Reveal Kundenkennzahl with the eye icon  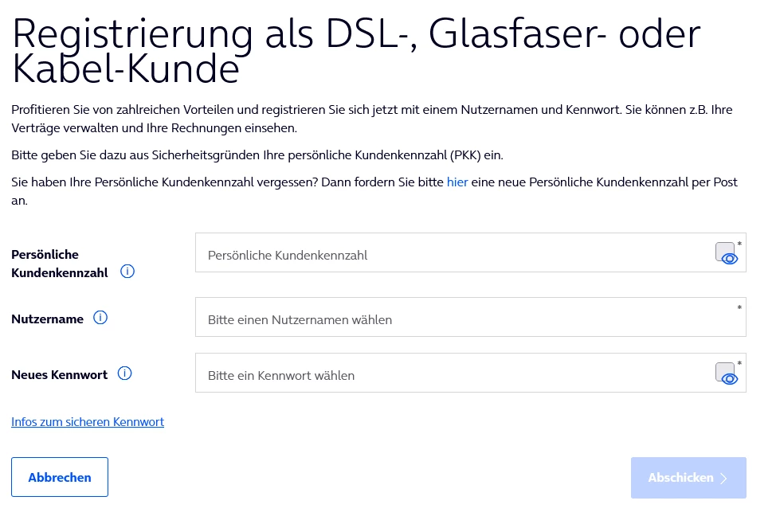click(x=731, y=259)
